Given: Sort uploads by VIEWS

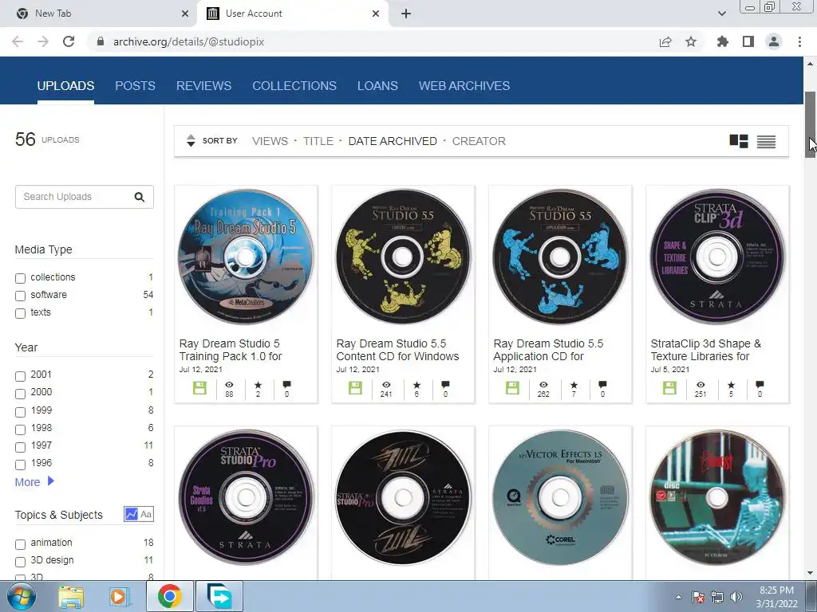Looking at the screenshot, I should point(270,141).
